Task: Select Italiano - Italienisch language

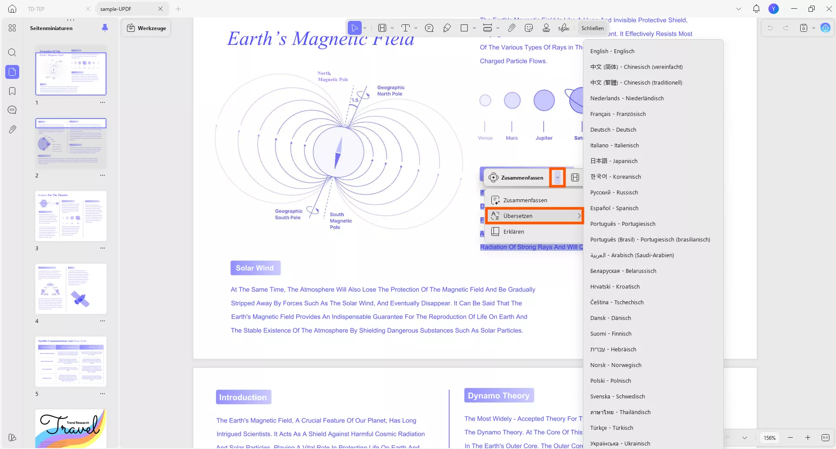Action: click(x=653, y=145)
